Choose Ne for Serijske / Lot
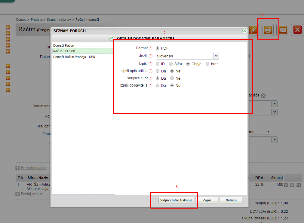The image size is (304, 223). (172, 78)
